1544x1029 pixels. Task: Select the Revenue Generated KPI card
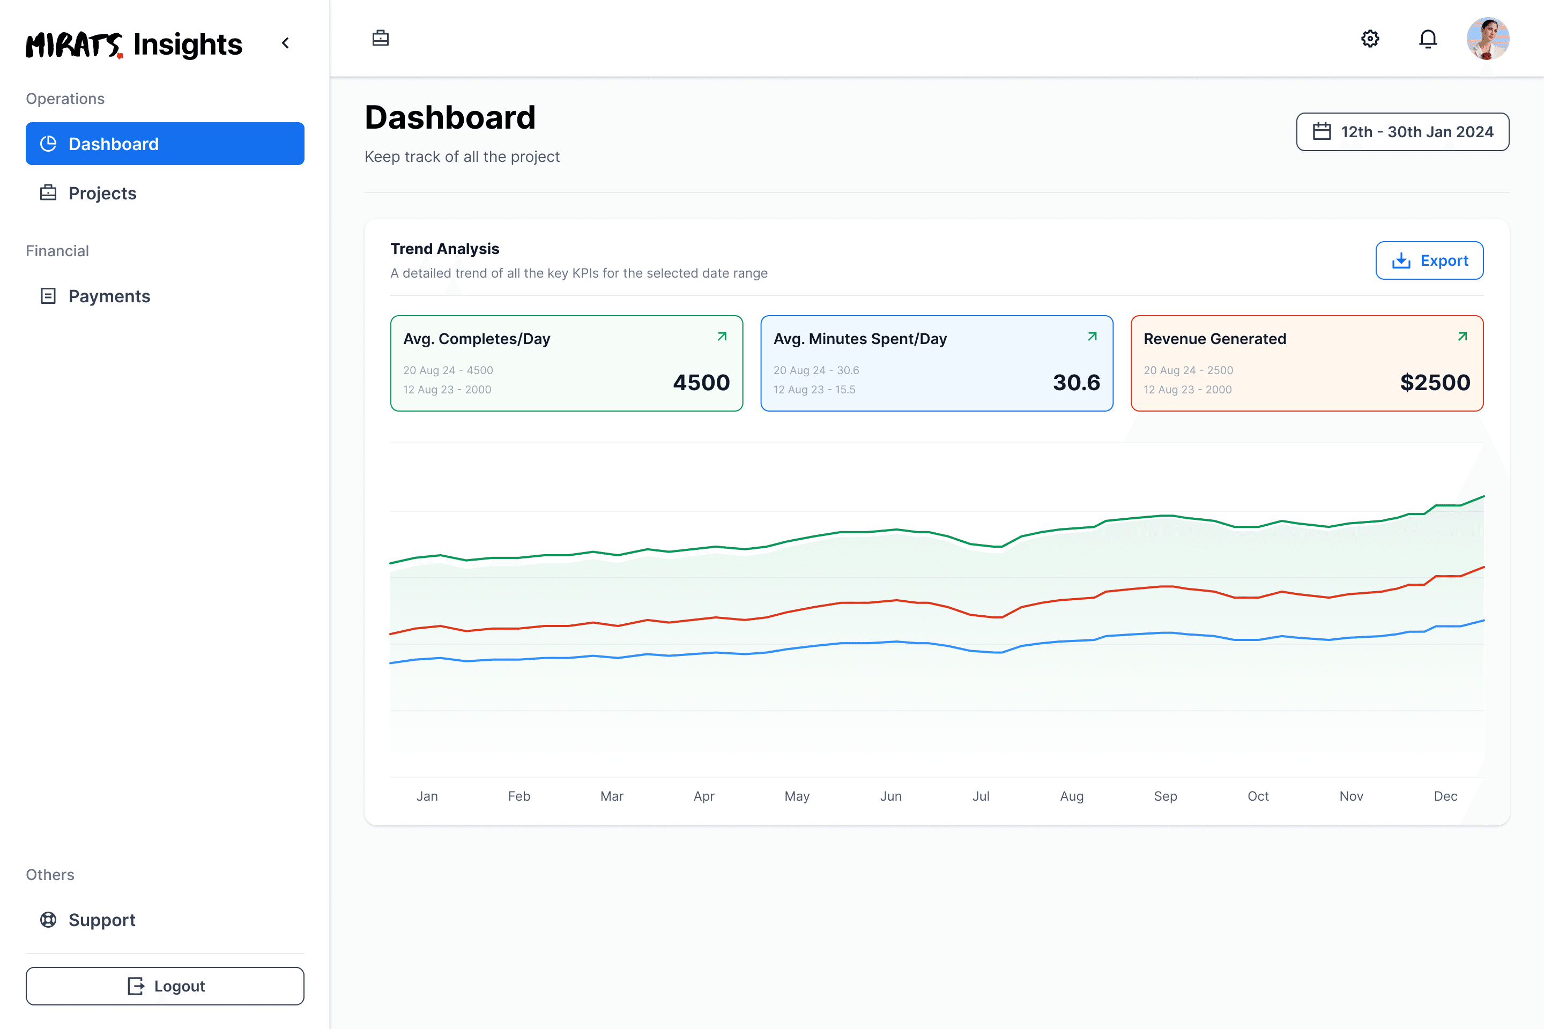(1307, 363)
